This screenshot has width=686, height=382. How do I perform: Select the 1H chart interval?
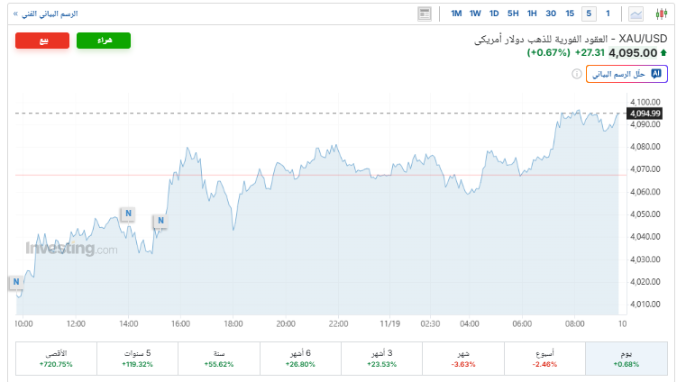(x=532, y=14)
